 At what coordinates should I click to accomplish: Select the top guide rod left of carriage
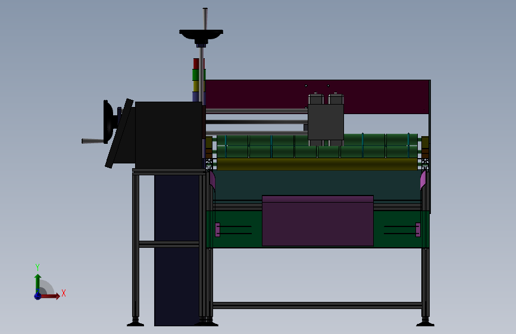(257, 111)
